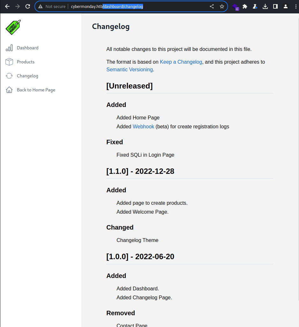
Task: Open the user profile avatar menu
Action: pos(286,6)
